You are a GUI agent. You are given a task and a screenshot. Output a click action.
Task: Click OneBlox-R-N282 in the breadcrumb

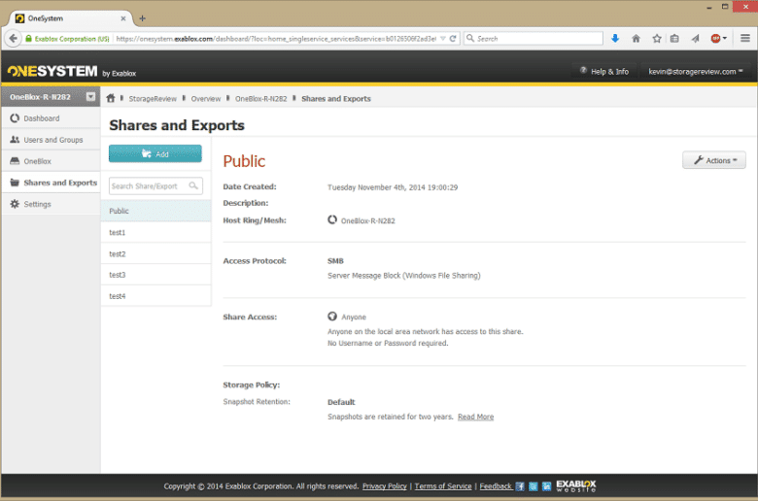coord(261,99)
